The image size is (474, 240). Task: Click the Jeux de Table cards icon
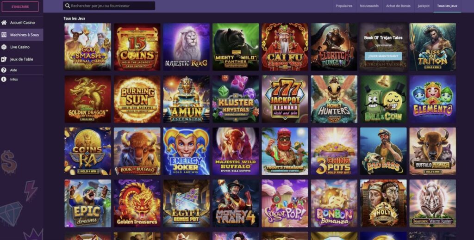point(4,60)
